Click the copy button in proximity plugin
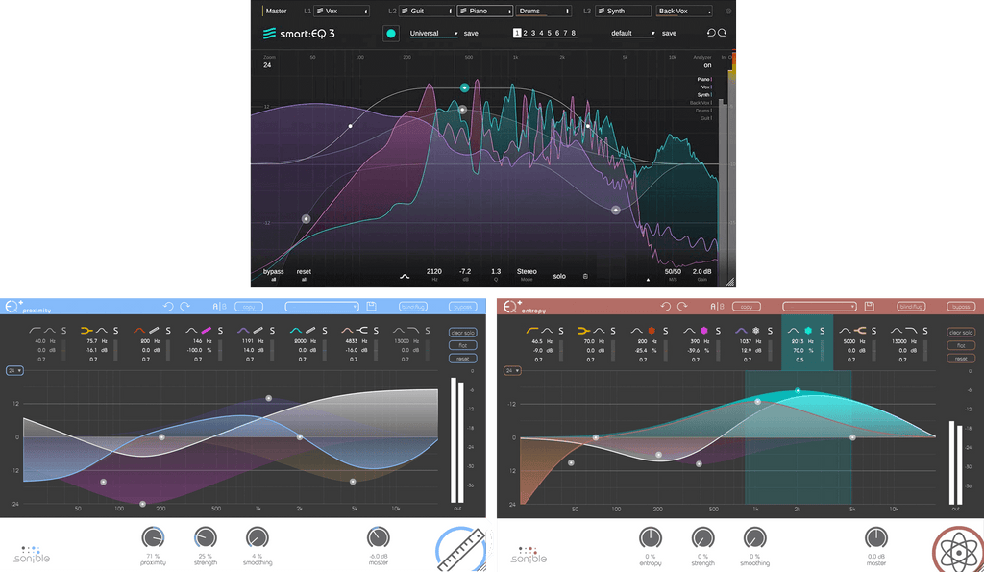Image resolution: width=984 pixels, height=572 pixels. click(249, 307)
